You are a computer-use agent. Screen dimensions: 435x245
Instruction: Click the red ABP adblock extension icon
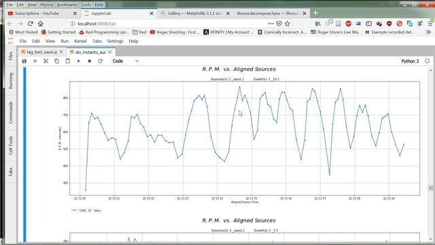pos(349,24)
